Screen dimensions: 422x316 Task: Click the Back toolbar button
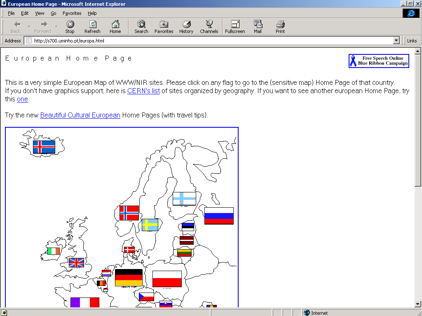(x=16, y=27)
